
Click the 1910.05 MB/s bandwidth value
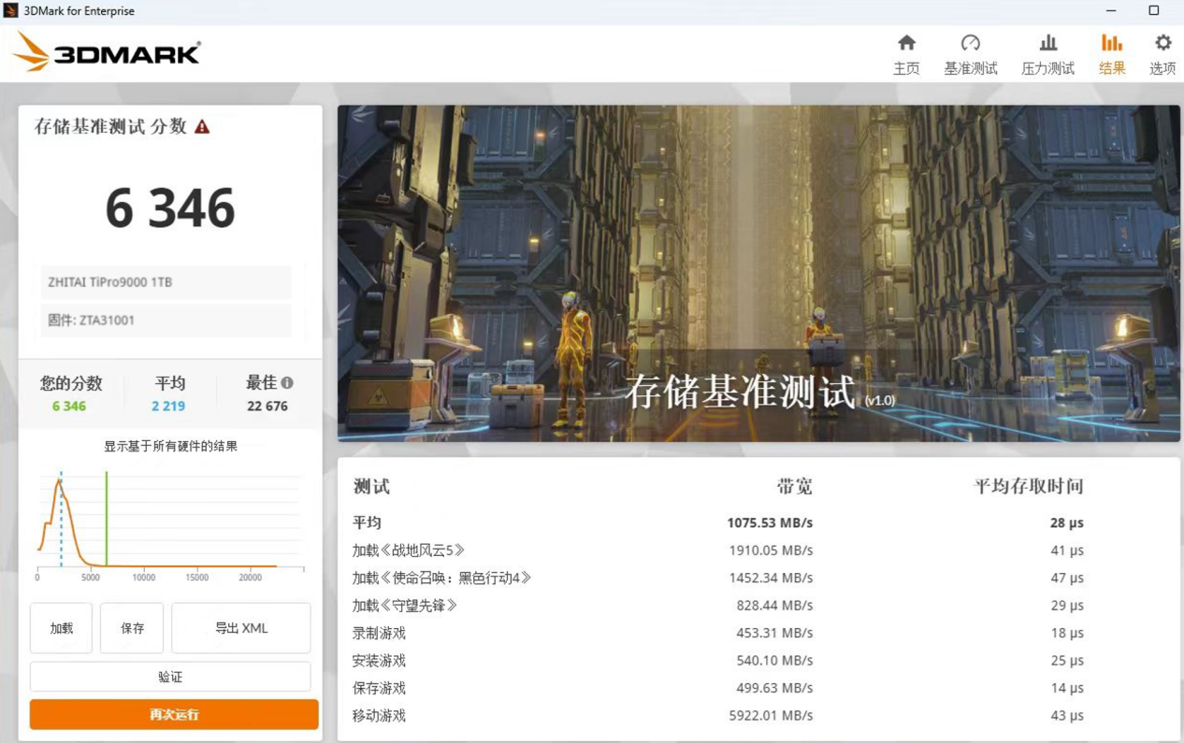(x=771, y=550)
